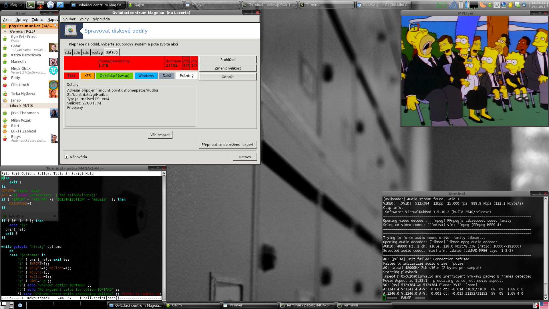The height and width of the screenshot is (309, 549).
Task: Open the Available status dropdown
Action: click(x=29, y=216)
